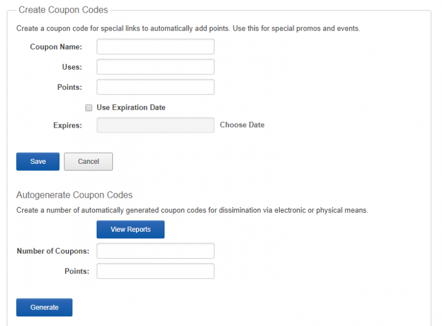Generate the automatic coupon codes
This screenshot has width=442, height=326.
pos(44,308)
